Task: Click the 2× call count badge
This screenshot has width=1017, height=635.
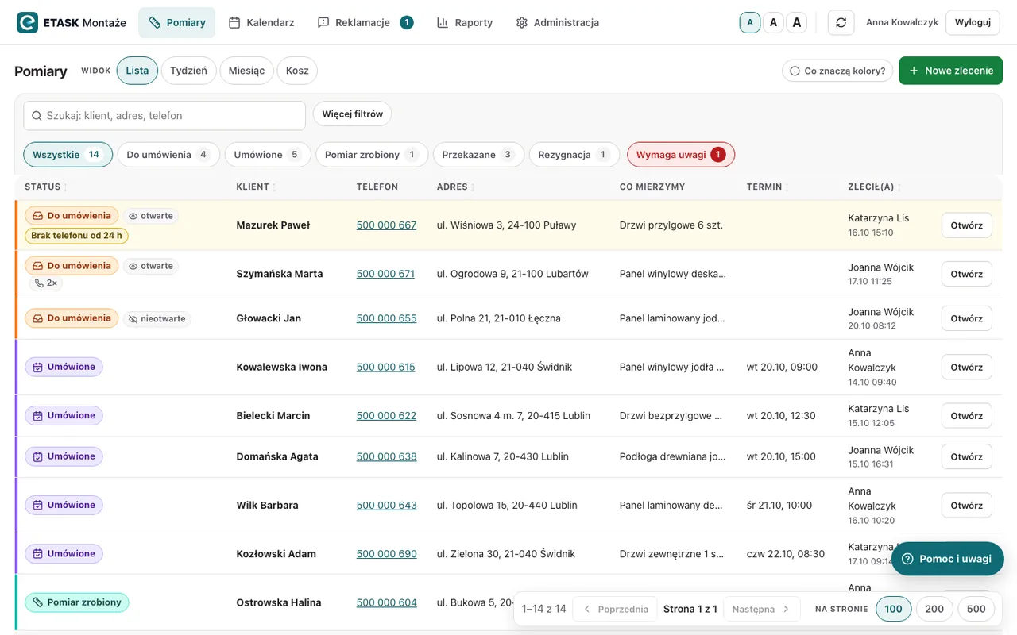Action: (x=46, y=283)
